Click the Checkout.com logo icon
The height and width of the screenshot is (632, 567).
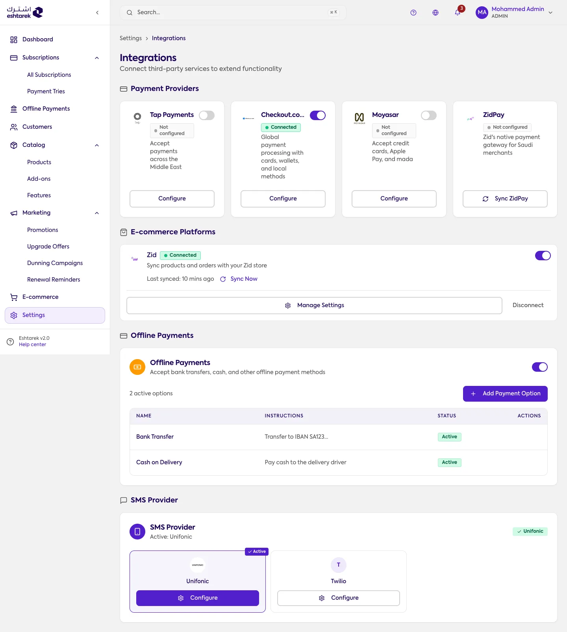click(x=248, y=118)
